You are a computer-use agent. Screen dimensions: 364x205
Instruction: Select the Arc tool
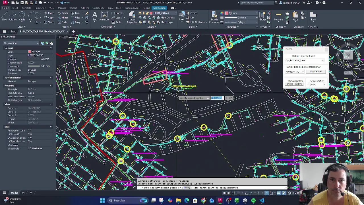coord(30,16)
